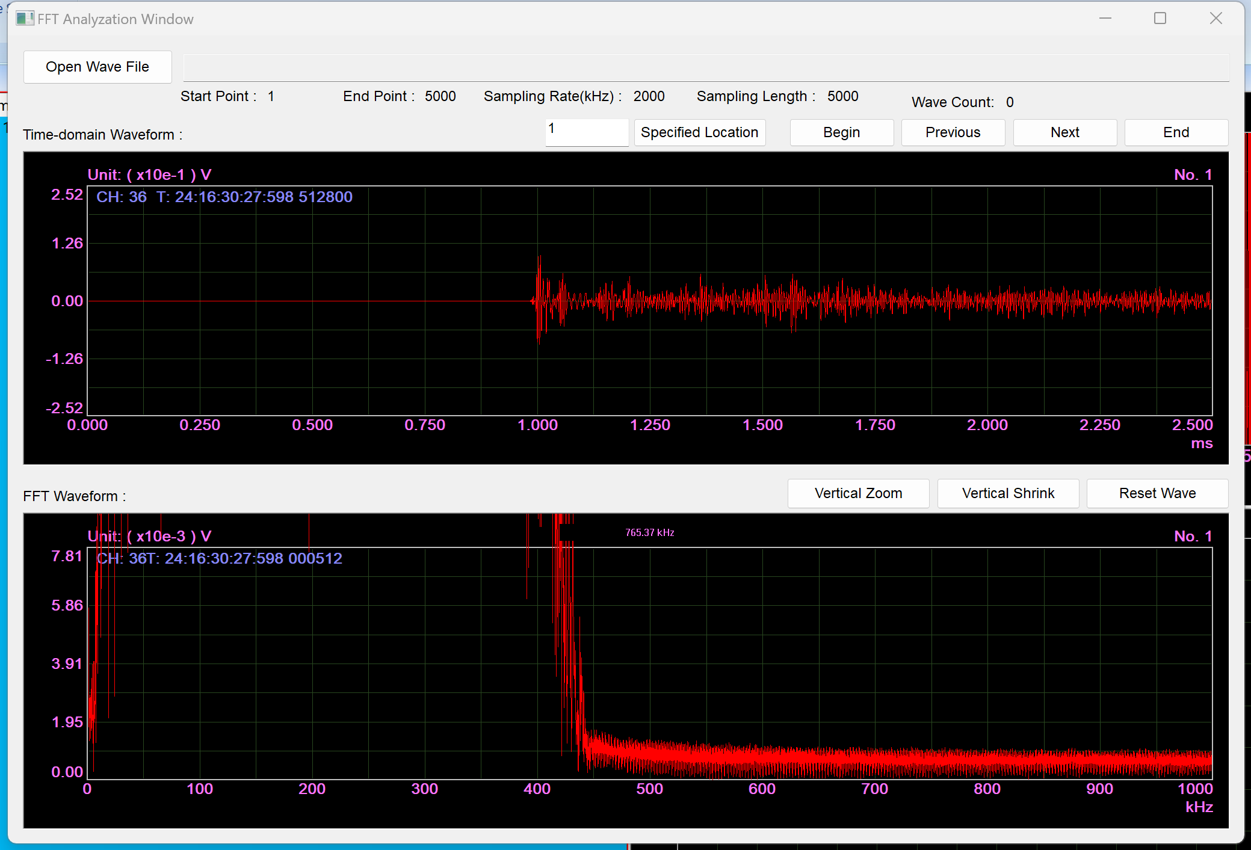Click the 765.37 kHz frequency marker label
This screenshot has height=850, width=1251.
point(650,533)
